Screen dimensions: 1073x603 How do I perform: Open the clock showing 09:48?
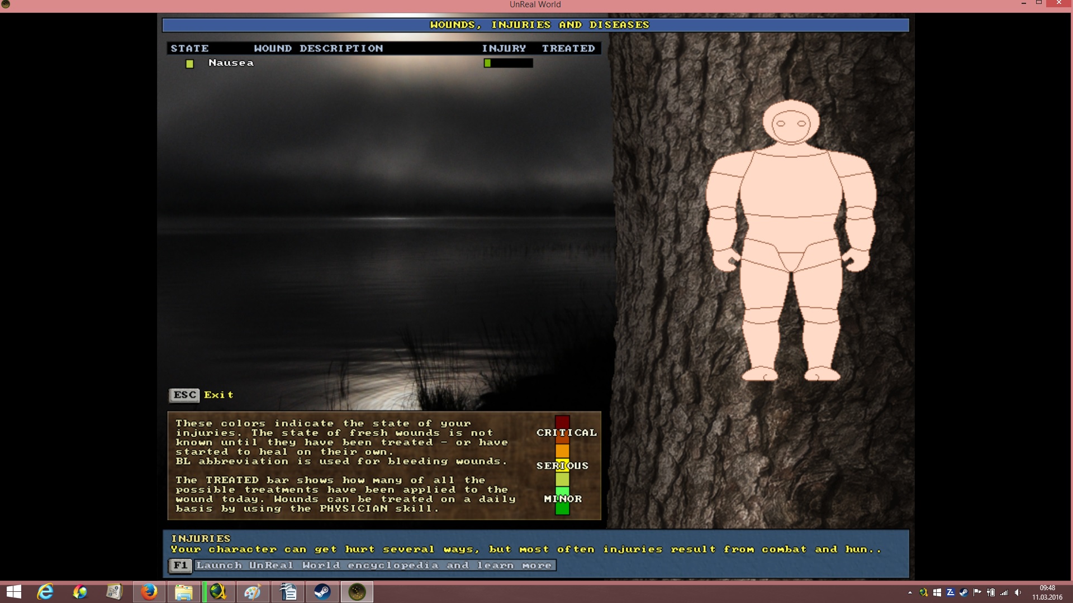(x=1047, y=592)
